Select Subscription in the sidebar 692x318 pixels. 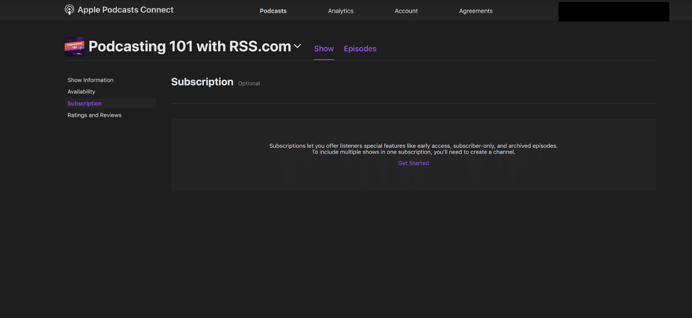[x=110, y=103]
